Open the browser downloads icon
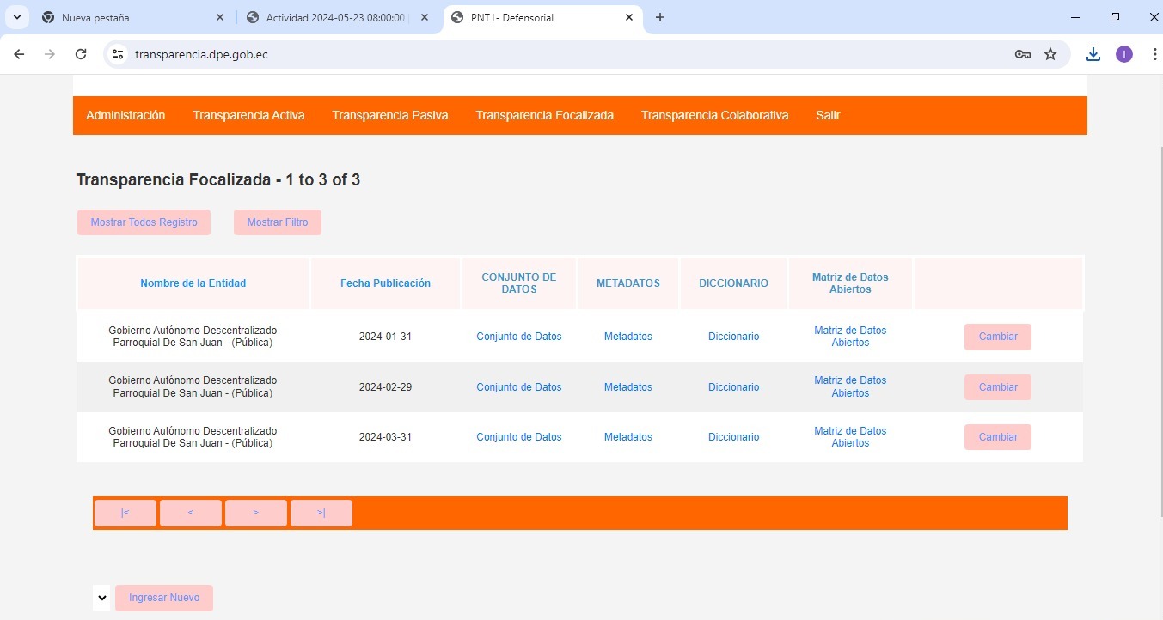This screenshot has height=620, width=1163. click(1093, 54)
